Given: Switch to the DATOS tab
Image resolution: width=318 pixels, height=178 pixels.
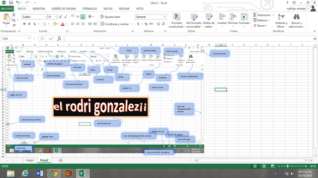Looking at the screenshot, I should 108,9.
